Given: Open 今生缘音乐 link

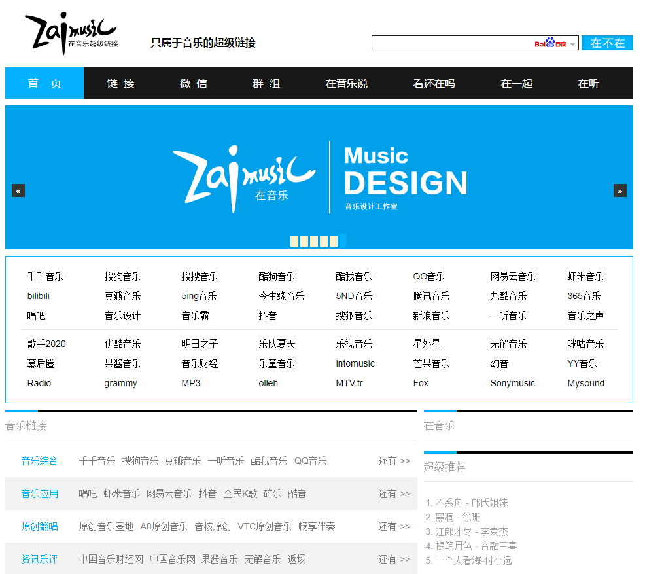Looking at the screenshot, I should [x=281, y=296].
